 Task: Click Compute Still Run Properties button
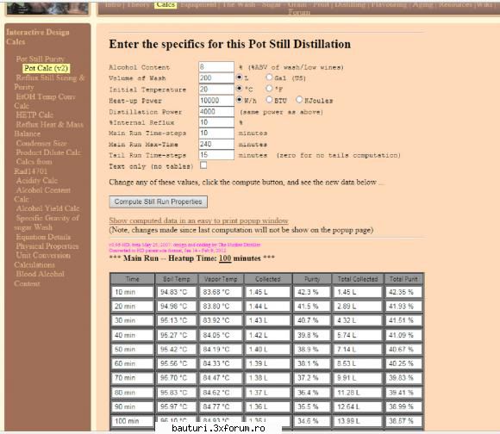point(158,201)
